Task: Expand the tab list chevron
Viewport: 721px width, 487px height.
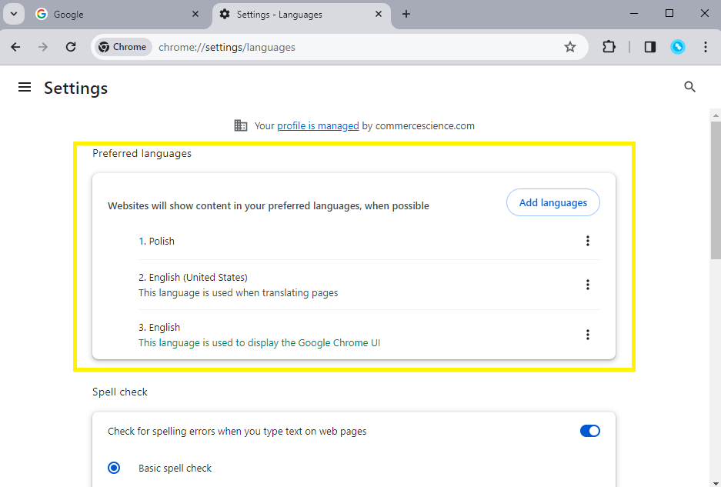Action: (13, 14)
